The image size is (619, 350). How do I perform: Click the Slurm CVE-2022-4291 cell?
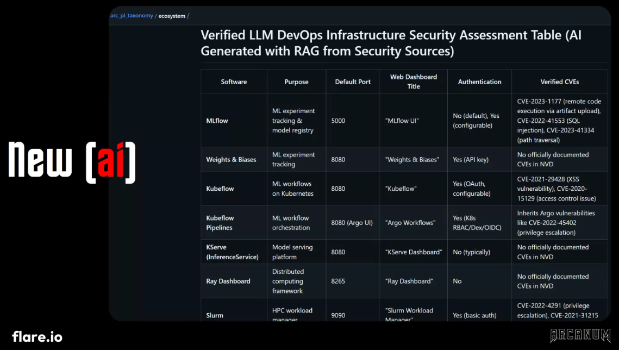[559, 310]
